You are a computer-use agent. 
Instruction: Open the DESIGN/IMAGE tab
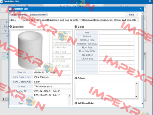19,15
